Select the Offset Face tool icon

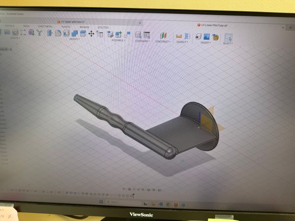83,33
